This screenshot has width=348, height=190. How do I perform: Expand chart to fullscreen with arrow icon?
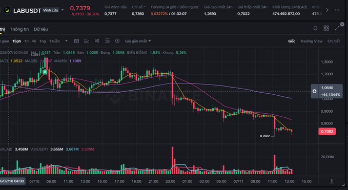(337, 28)
